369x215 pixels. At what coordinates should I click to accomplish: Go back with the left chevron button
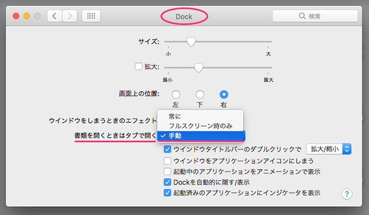(x=54, y=16)
